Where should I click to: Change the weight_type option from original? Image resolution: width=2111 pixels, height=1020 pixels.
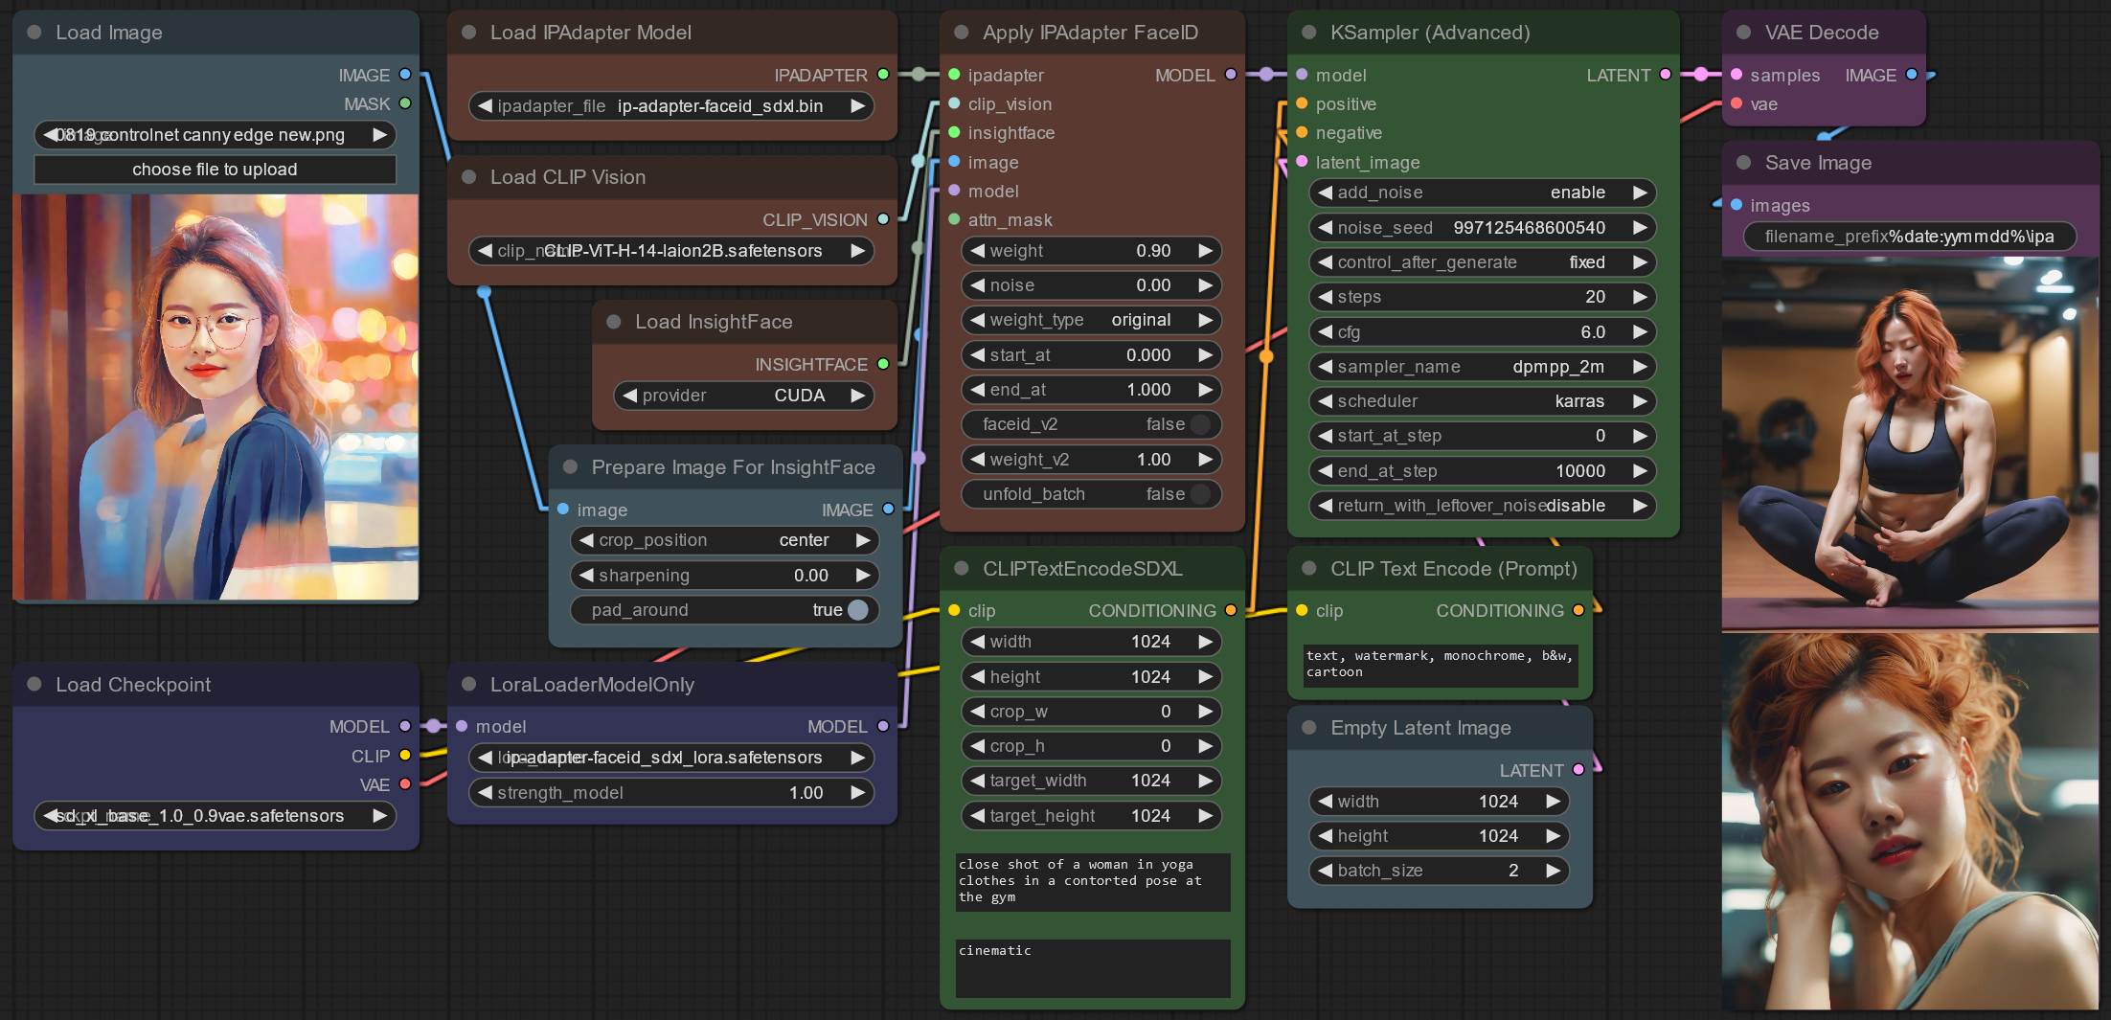[x=1091, y=320]
